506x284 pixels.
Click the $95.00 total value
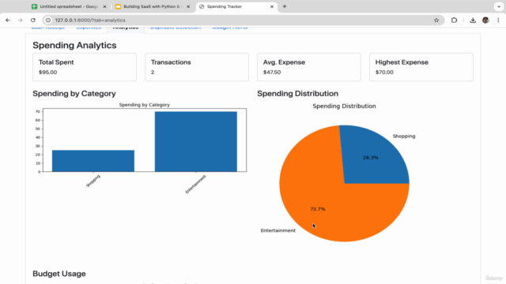tap(47, 72)
